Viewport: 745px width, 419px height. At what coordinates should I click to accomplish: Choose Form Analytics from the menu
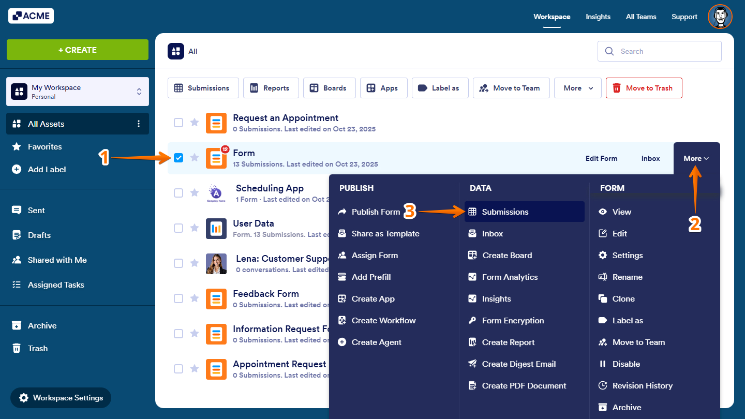tap(525, 277)
